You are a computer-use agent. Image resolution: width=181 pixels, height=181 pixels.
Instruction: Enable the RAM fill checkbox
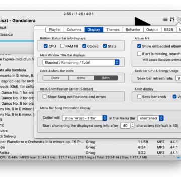click(x=62, y=46)
